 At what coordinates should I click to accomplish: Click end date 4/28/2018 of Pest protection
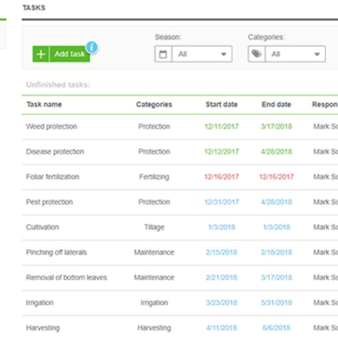click(x=276, y=202)
